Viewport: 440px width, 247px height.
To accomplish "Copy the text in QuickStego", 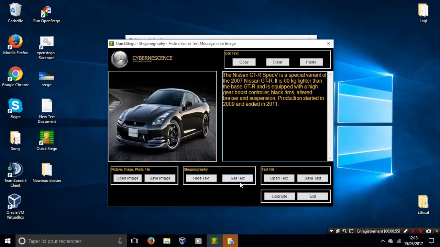I will point(244,62).
